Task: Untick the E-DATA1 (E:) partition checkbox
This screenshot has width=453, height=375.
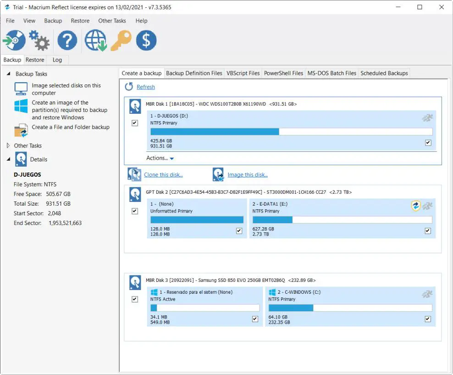Action: 428,231
